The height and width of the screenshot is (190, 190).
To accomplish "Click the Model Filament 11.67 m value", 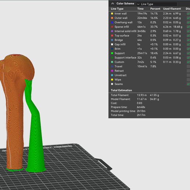I will point(142,99).
